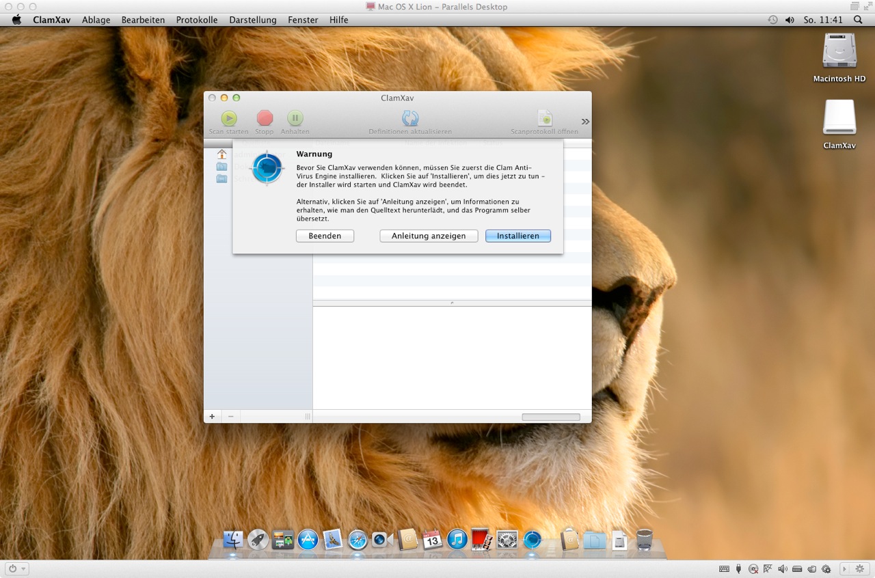Open the Protokolle menu
Image resolution: width=875 pixels, height=578 pixels.
[197, 20]
